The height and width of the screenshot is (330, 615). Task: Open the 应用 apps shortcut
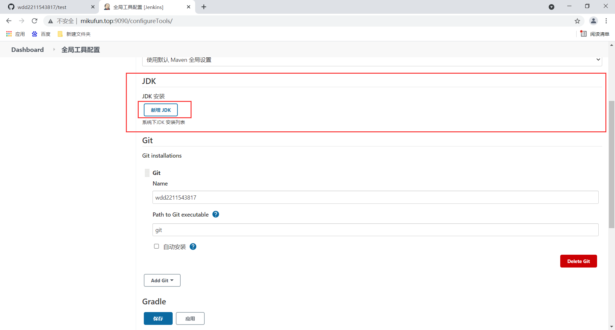pyautogui.click(x=15, y=34)
